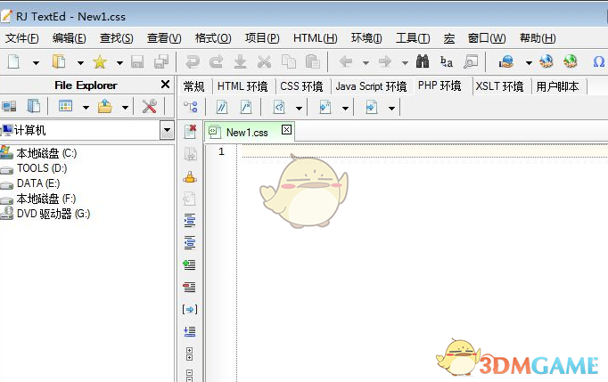Open the HTML(H) menu
Image resolution: width=608 pixels, height=382 pixels.
[316, 38]
